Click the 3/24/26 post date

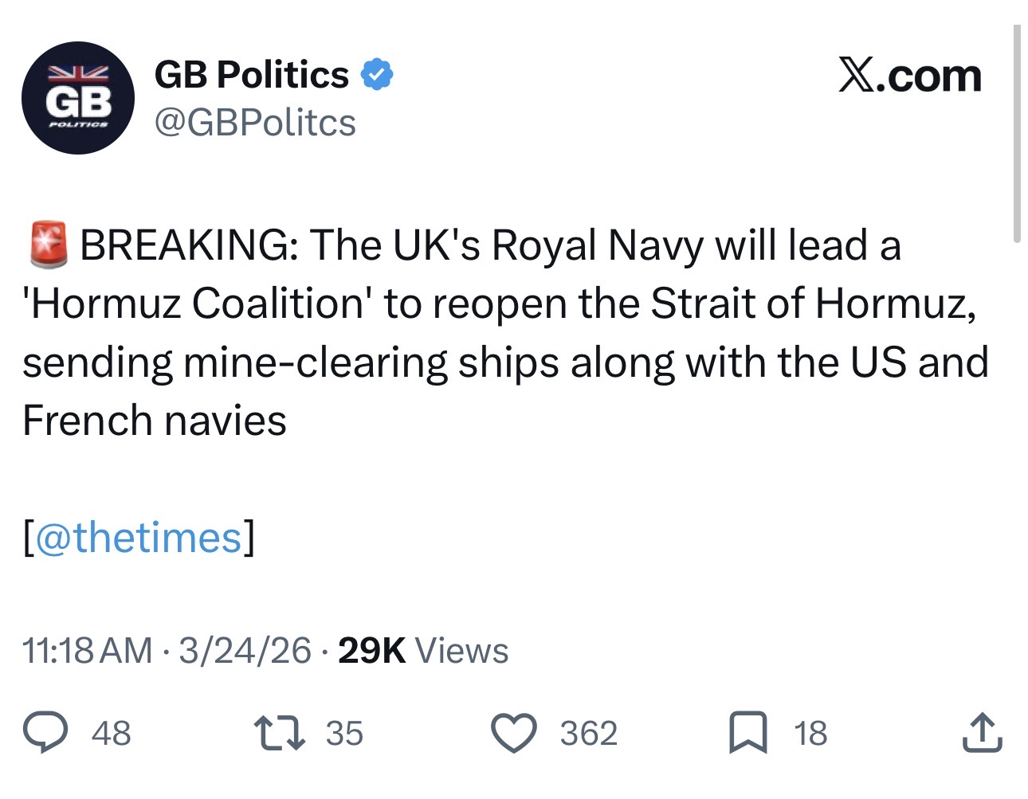245,651
